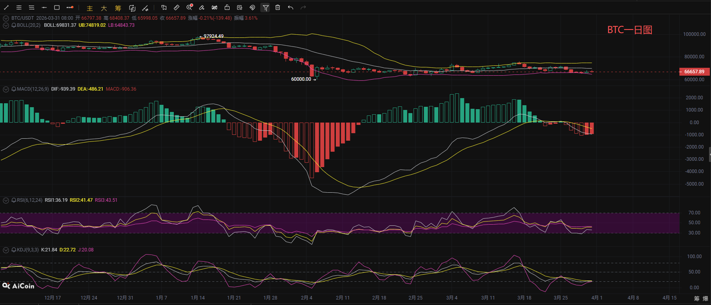This screenshot has width=711, height=305.
Task: Click the 筹 button at bottom right
Action: tap(696, 298)
